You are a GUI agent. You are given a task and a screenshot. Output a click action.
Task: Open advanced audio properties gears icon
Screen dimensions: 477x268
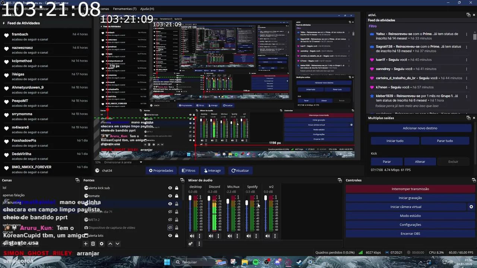click(x=190, y=244)
